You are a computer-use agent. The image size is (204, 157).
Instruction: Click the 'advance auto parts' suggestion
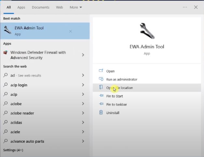45,141
